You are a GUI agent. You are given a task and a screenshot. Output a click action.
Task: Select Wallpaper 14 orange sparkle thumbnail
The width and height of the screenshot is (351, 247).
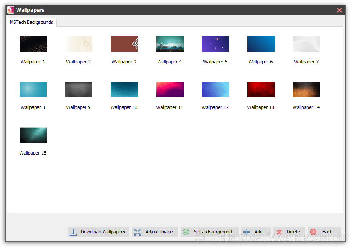point(307,89)
